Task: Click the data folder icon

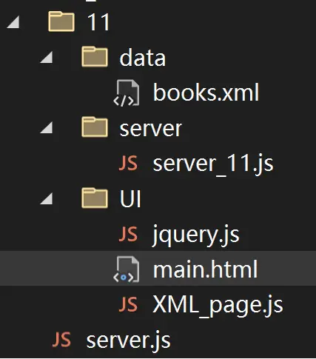Action: coord(95,57)
